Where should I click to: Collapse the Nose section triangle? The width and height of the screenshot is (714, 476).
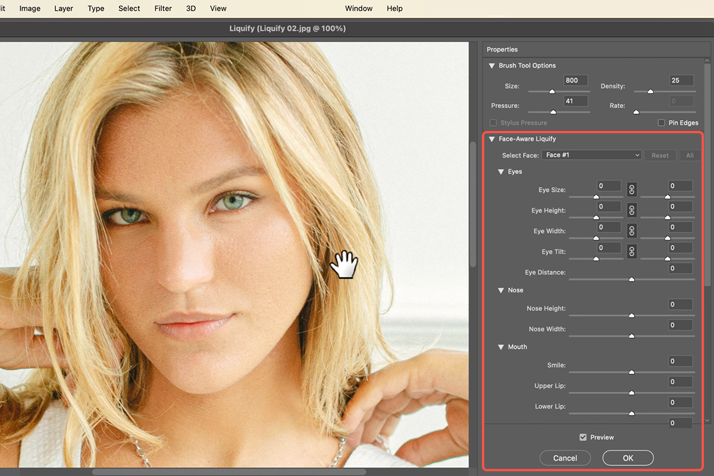[x=501, y=290]
